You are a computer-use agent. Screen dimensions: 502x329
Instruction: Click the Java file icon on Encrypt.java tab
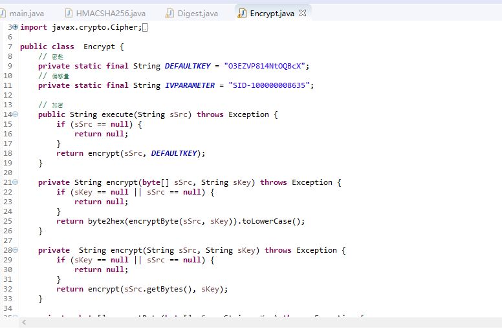tap(242, 13)
